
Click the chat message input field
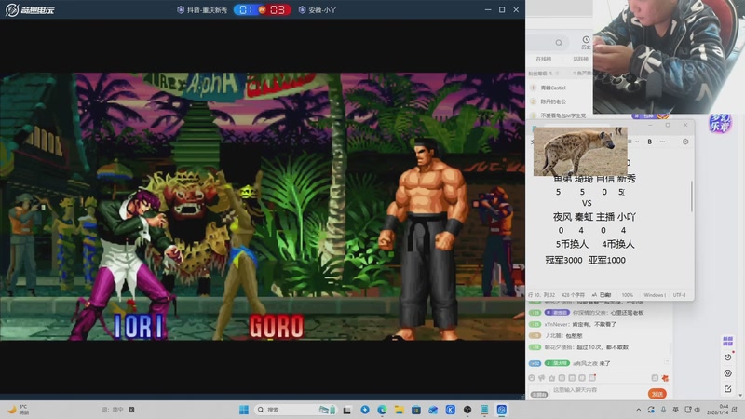coord(596,390)
